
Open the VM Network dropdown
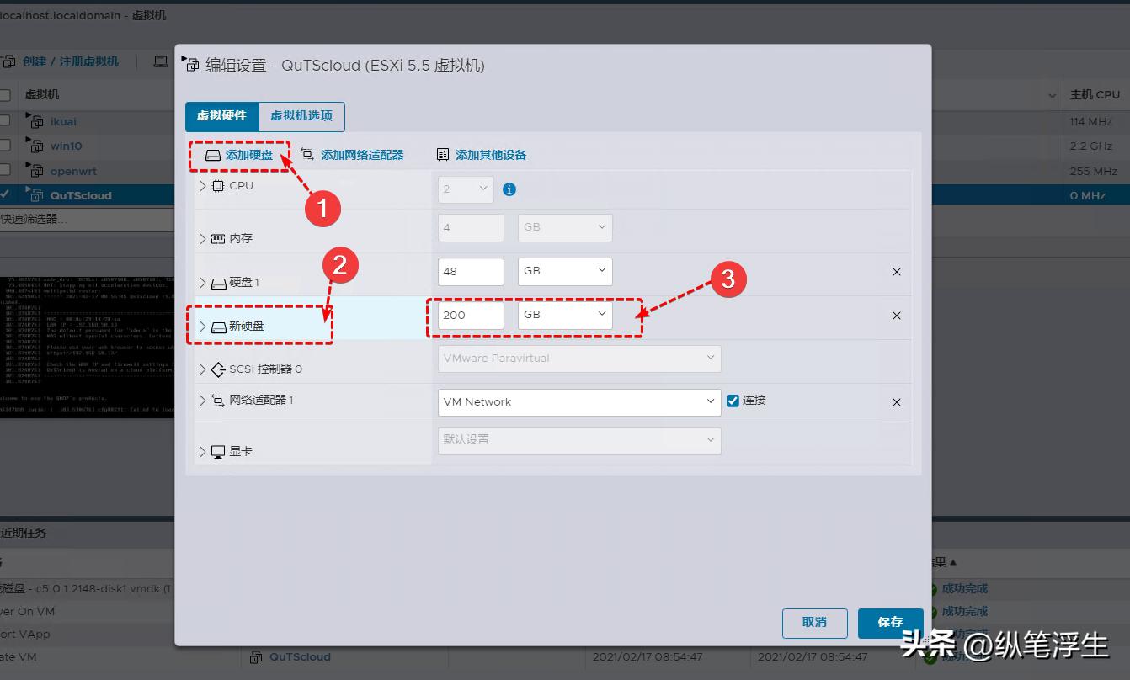(578, 401)
